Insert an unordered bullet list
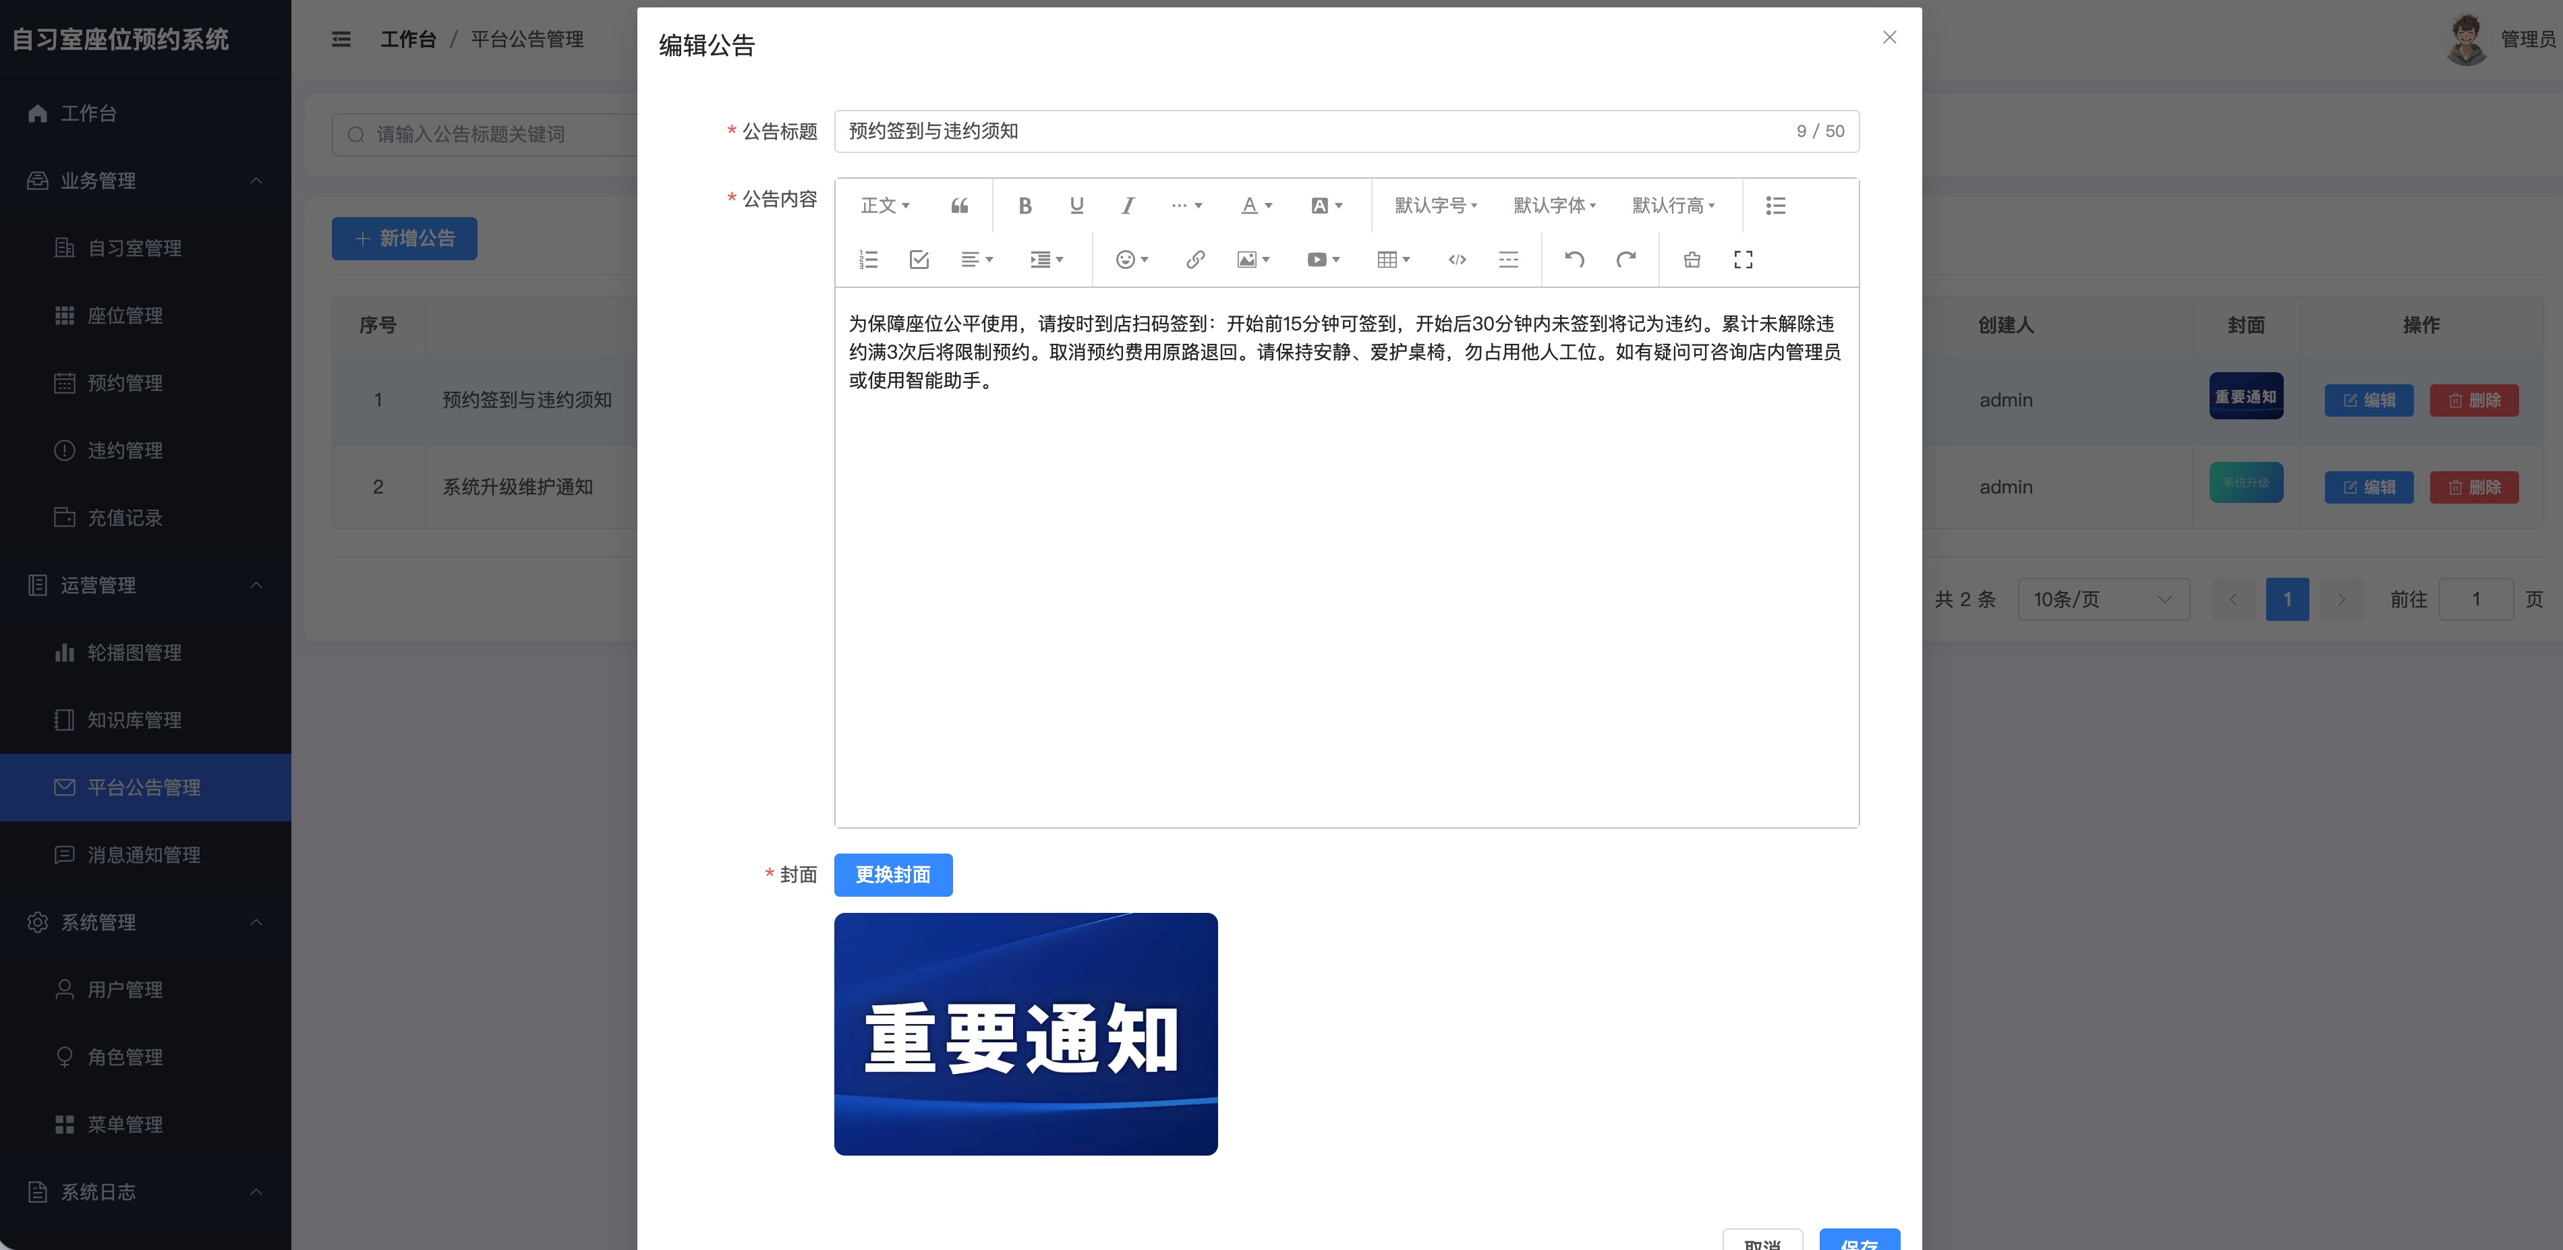This screenshot has height=1250, width=2563. (1775, 206)
